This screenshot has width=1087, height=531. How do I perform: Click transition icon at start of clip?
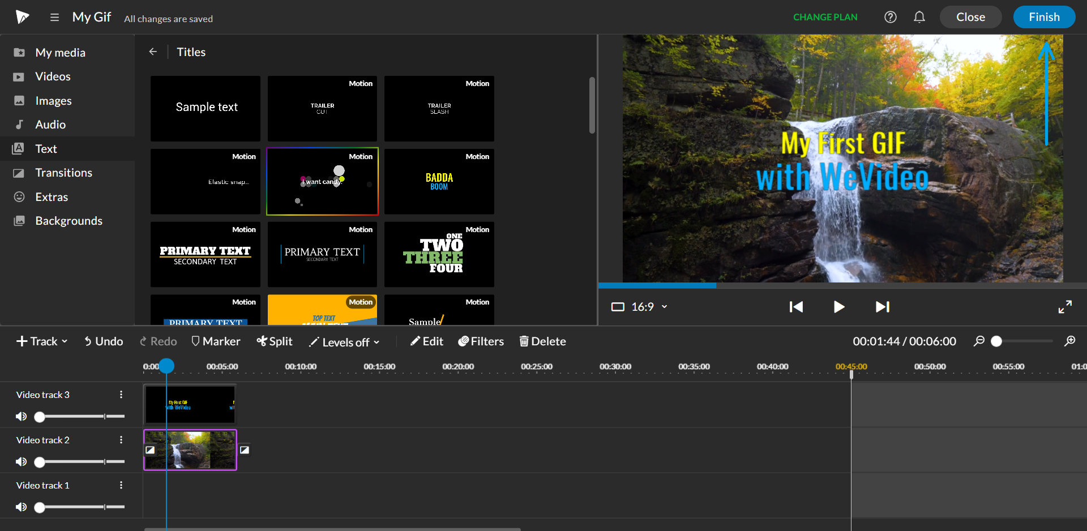150,450
